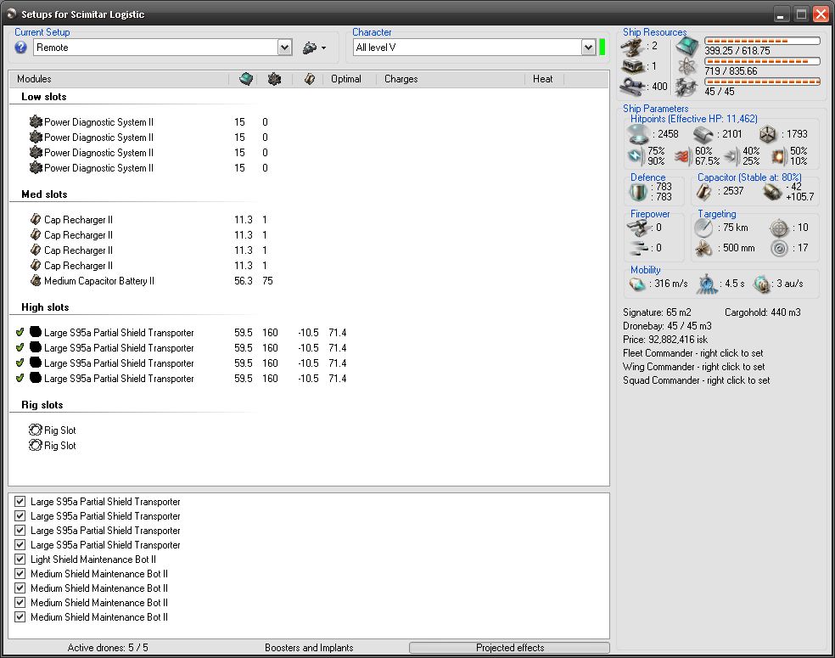Click the armor hitpoints icon showing 2101
835x658 pixels.
[703, 134]
